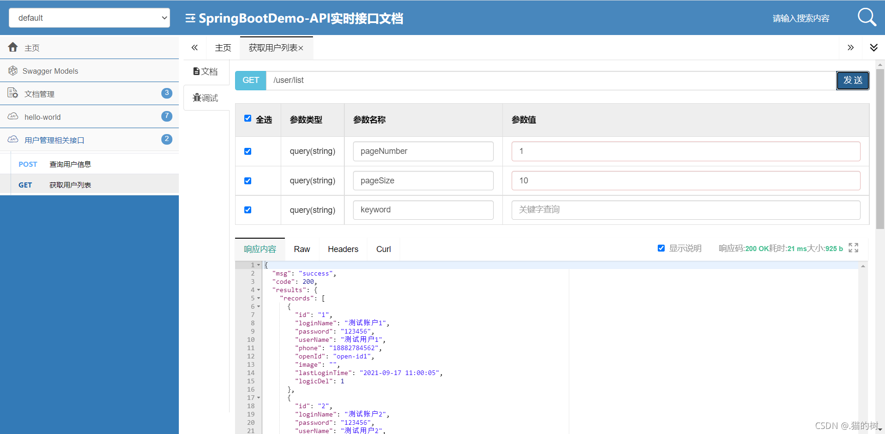
Task: Switch to 响应内容 response tab
Action: click(260, 249)
